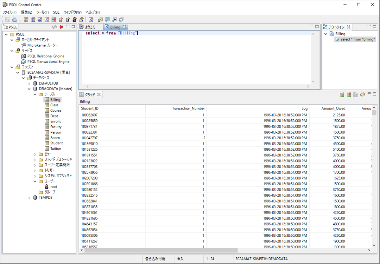This screenshot has width=380, height=264.
Task: Close the アウトライン tab
Action: point(348,27)
